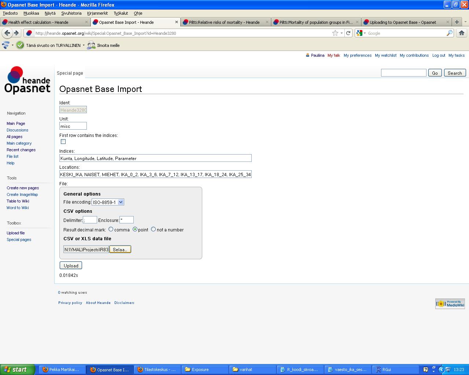Open the toolbar's leftmost security icon

6,45
